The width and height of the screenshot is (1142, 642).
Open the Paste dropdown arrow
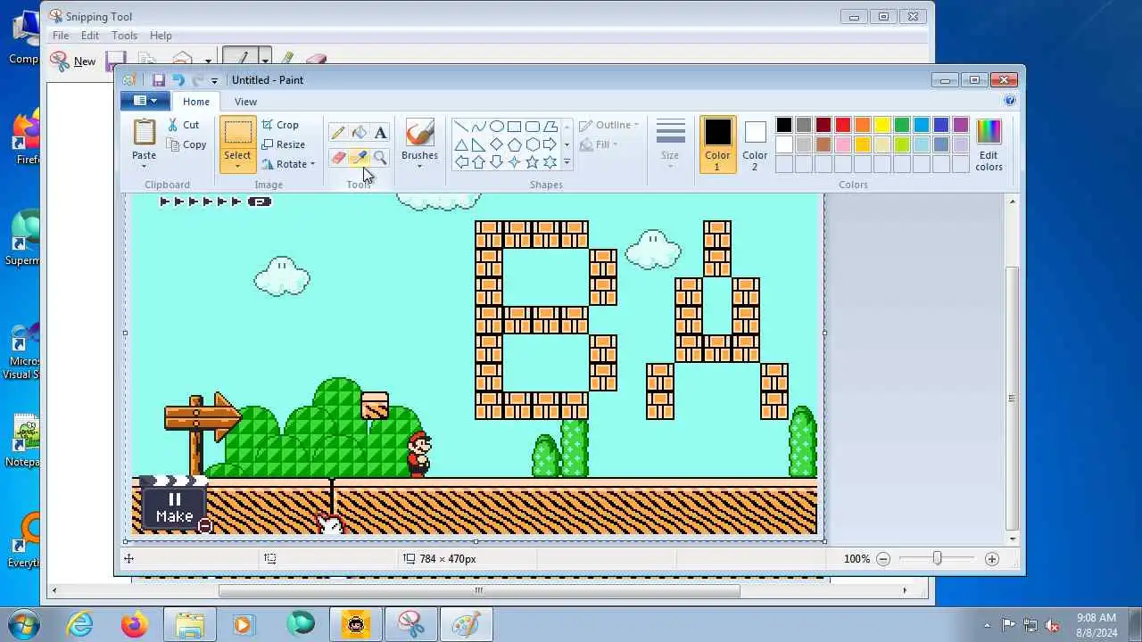pos(144,165)
